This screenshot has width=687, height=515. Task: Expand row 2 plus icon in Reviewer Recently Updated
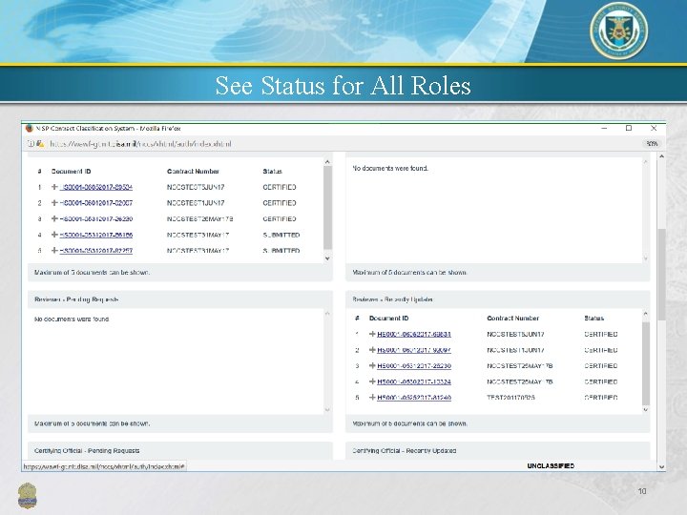click(372, 350)
